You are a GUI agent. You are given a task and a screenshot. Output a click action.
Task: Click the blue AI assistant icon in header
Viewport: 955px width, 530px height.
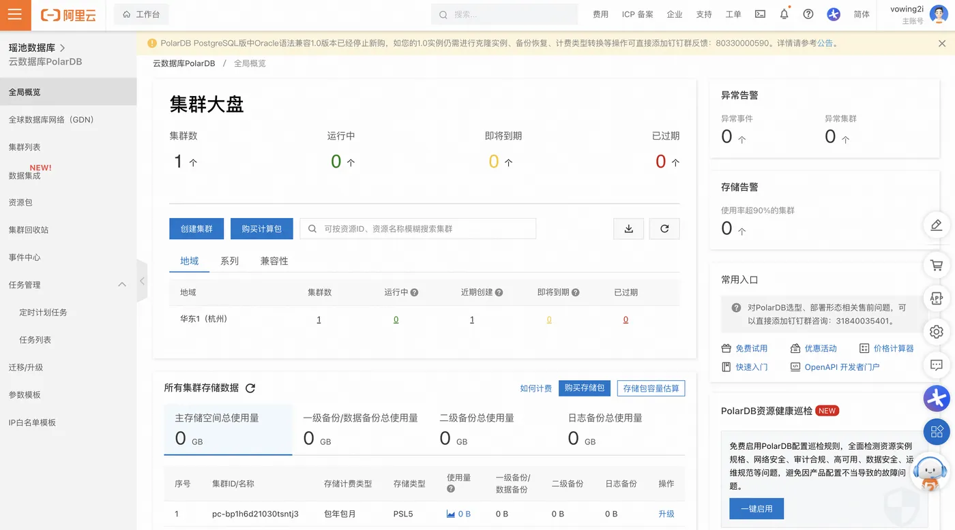[x=834, y=14]
